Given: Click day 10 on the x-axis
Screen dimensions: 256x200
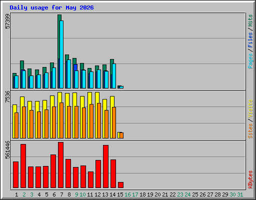Looking at the screenshot, I should 82,194.
